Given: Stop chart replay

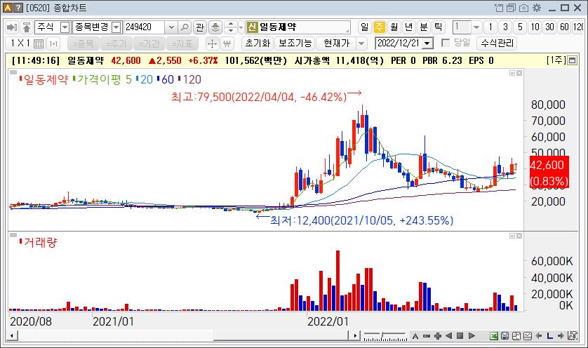Looking at the screenshot, I should 460,335.
